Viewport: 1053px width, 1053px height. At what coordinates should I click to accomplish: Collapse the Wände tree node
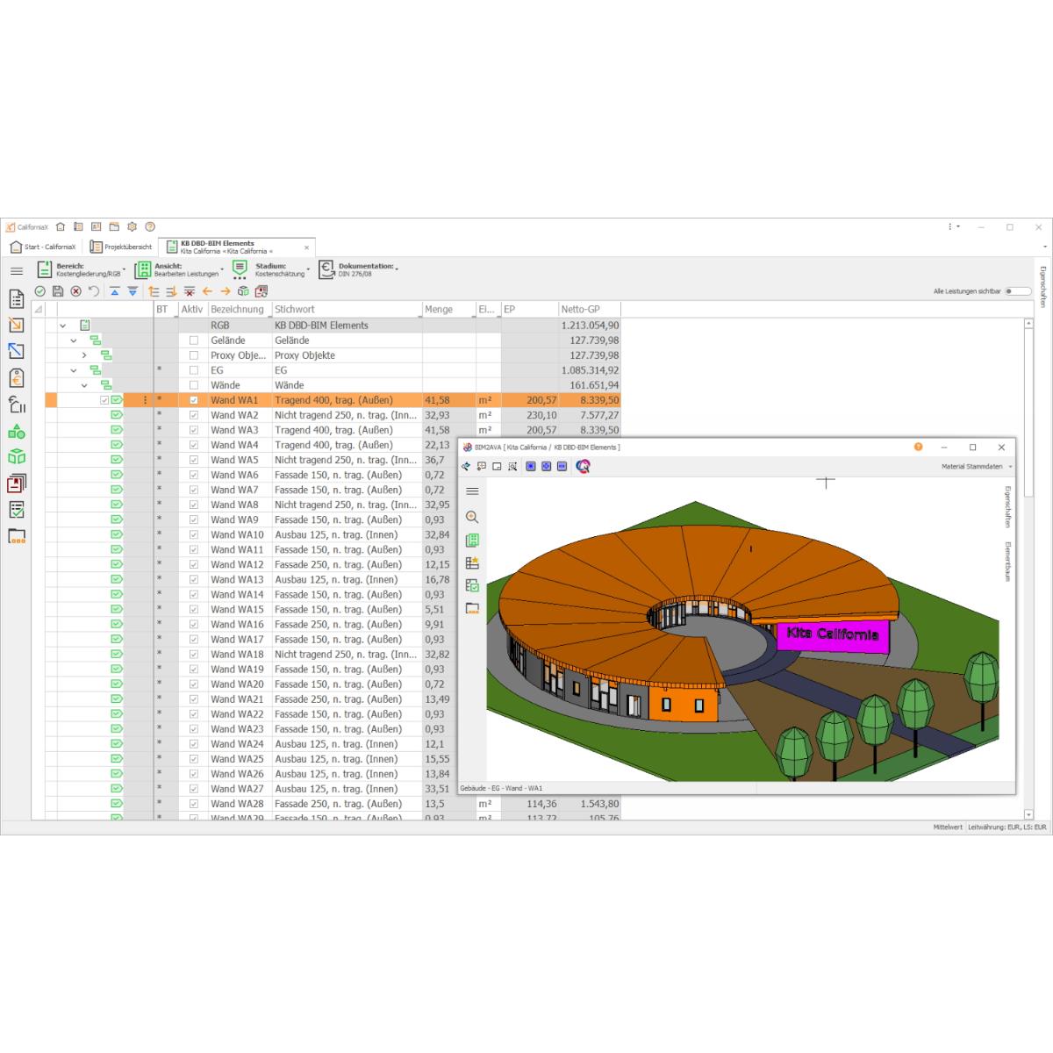[x=84, y=385]
